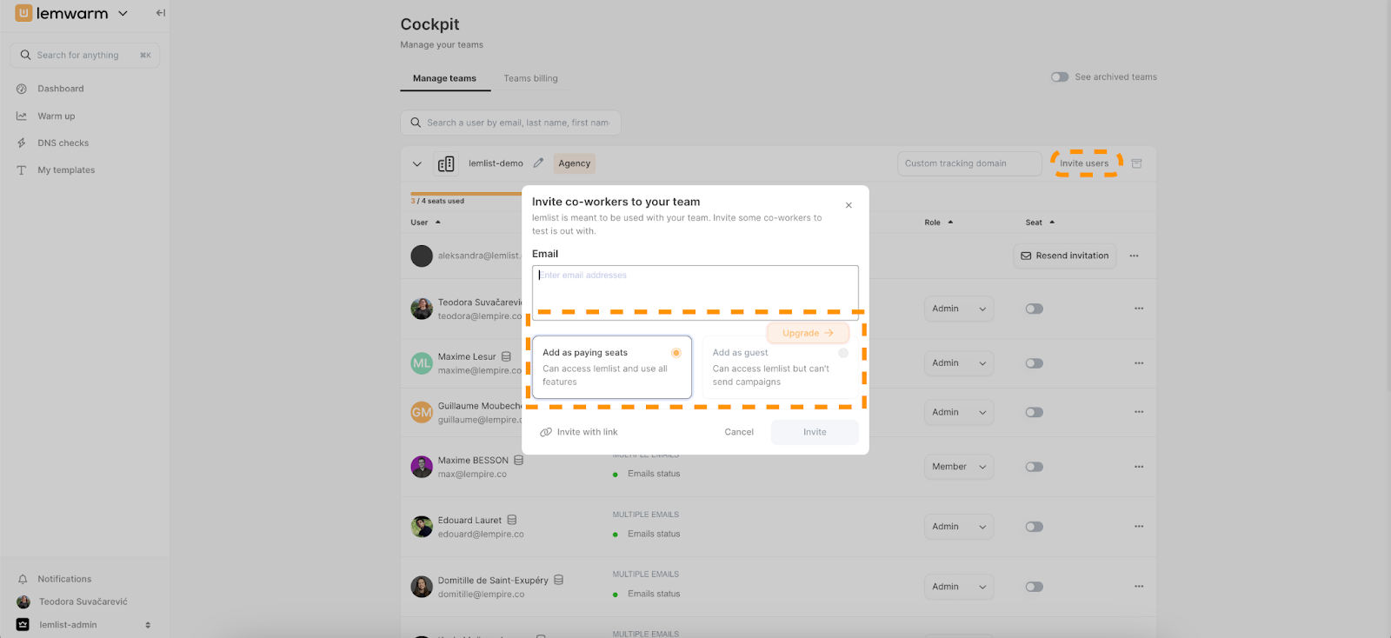Open Notifications bell in sidebar
1391x638 pixels.
[x=23, y=579]
